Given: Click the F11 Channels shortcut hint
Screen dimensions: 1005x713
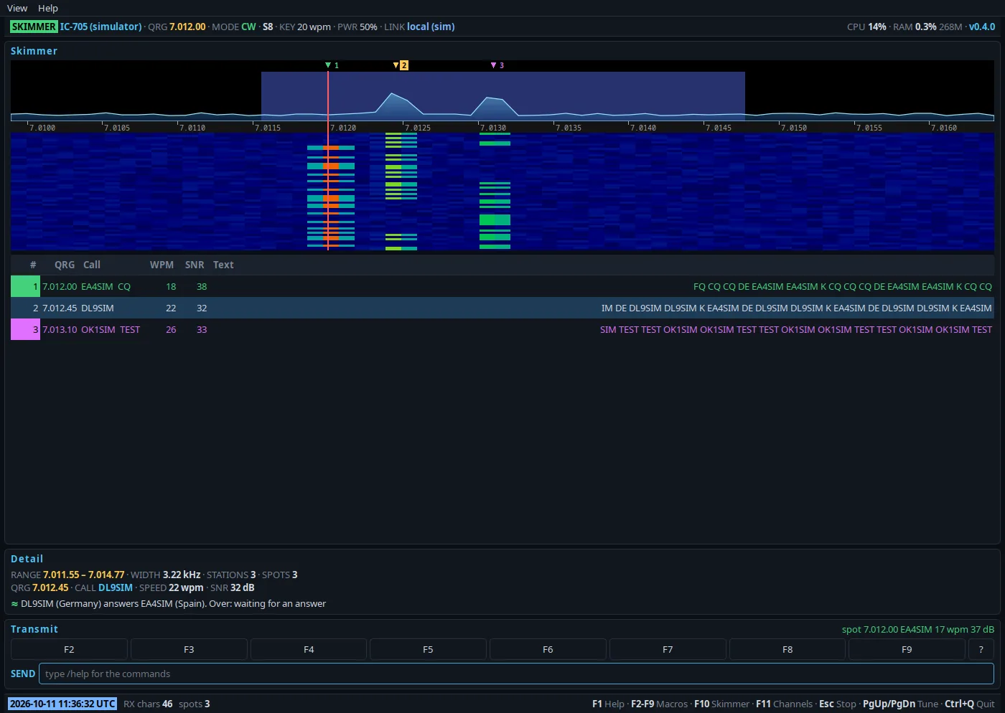Looking at the screenshot, I should [x=785, y=704].
